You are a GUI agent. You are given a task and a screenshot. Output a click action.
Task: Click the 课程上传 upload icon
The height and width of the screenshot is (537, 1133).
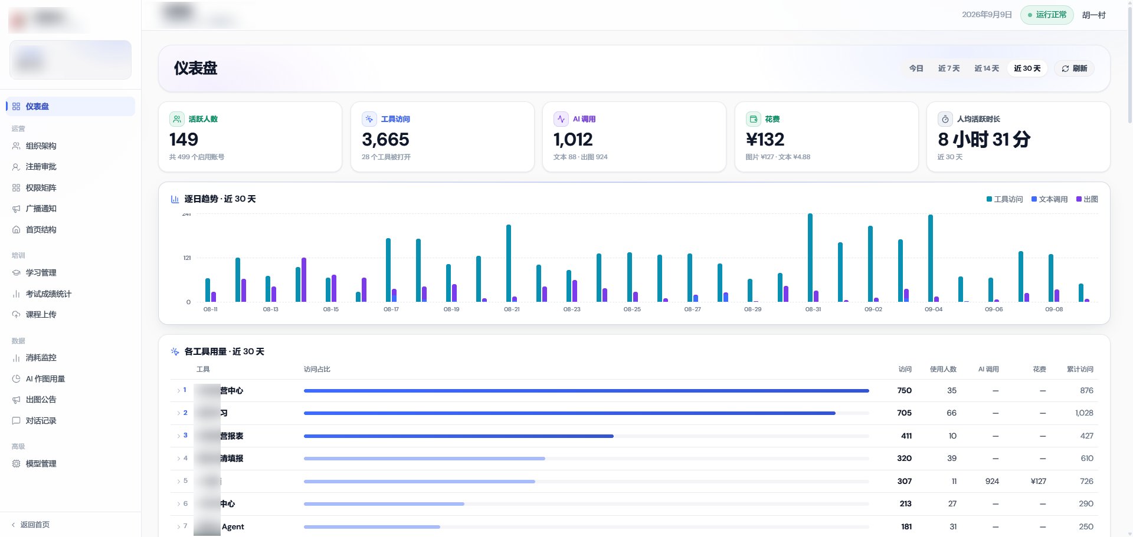click(x=16, y=315)
